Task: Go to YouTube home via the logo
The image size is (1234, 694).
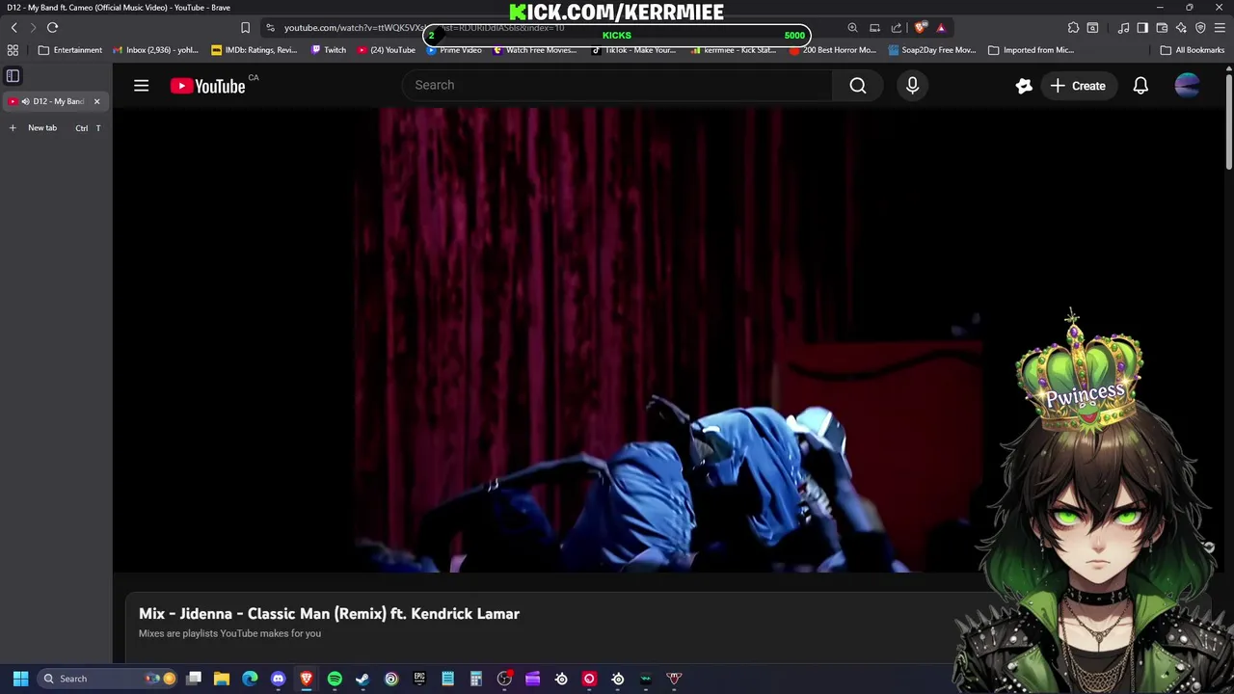Action: pos(208,86)
